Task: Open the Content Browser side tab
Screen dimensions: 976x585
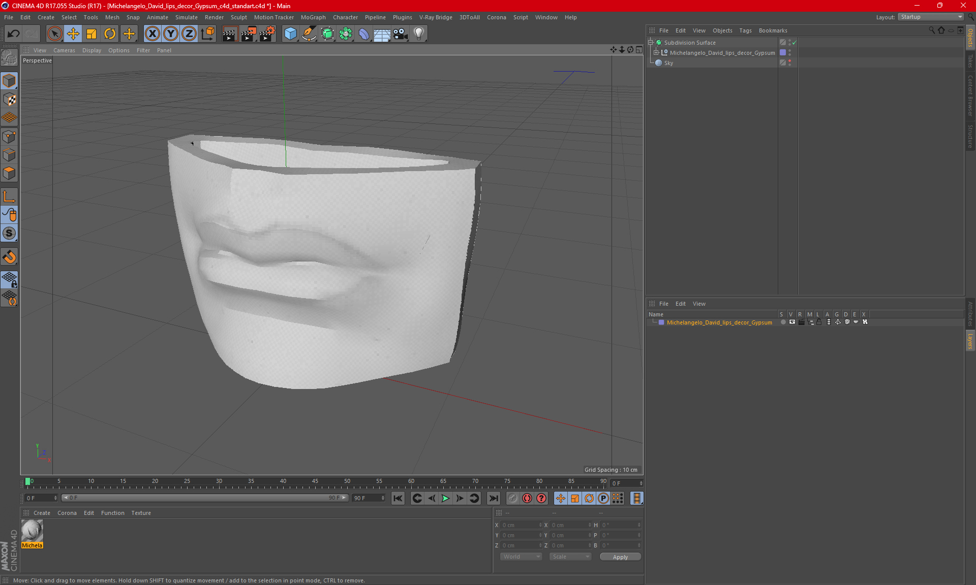Action: click(x=970, y=95)
